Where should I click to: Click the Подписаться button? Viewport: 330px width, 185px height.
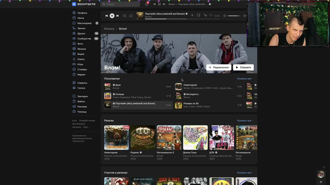(219, 67)
